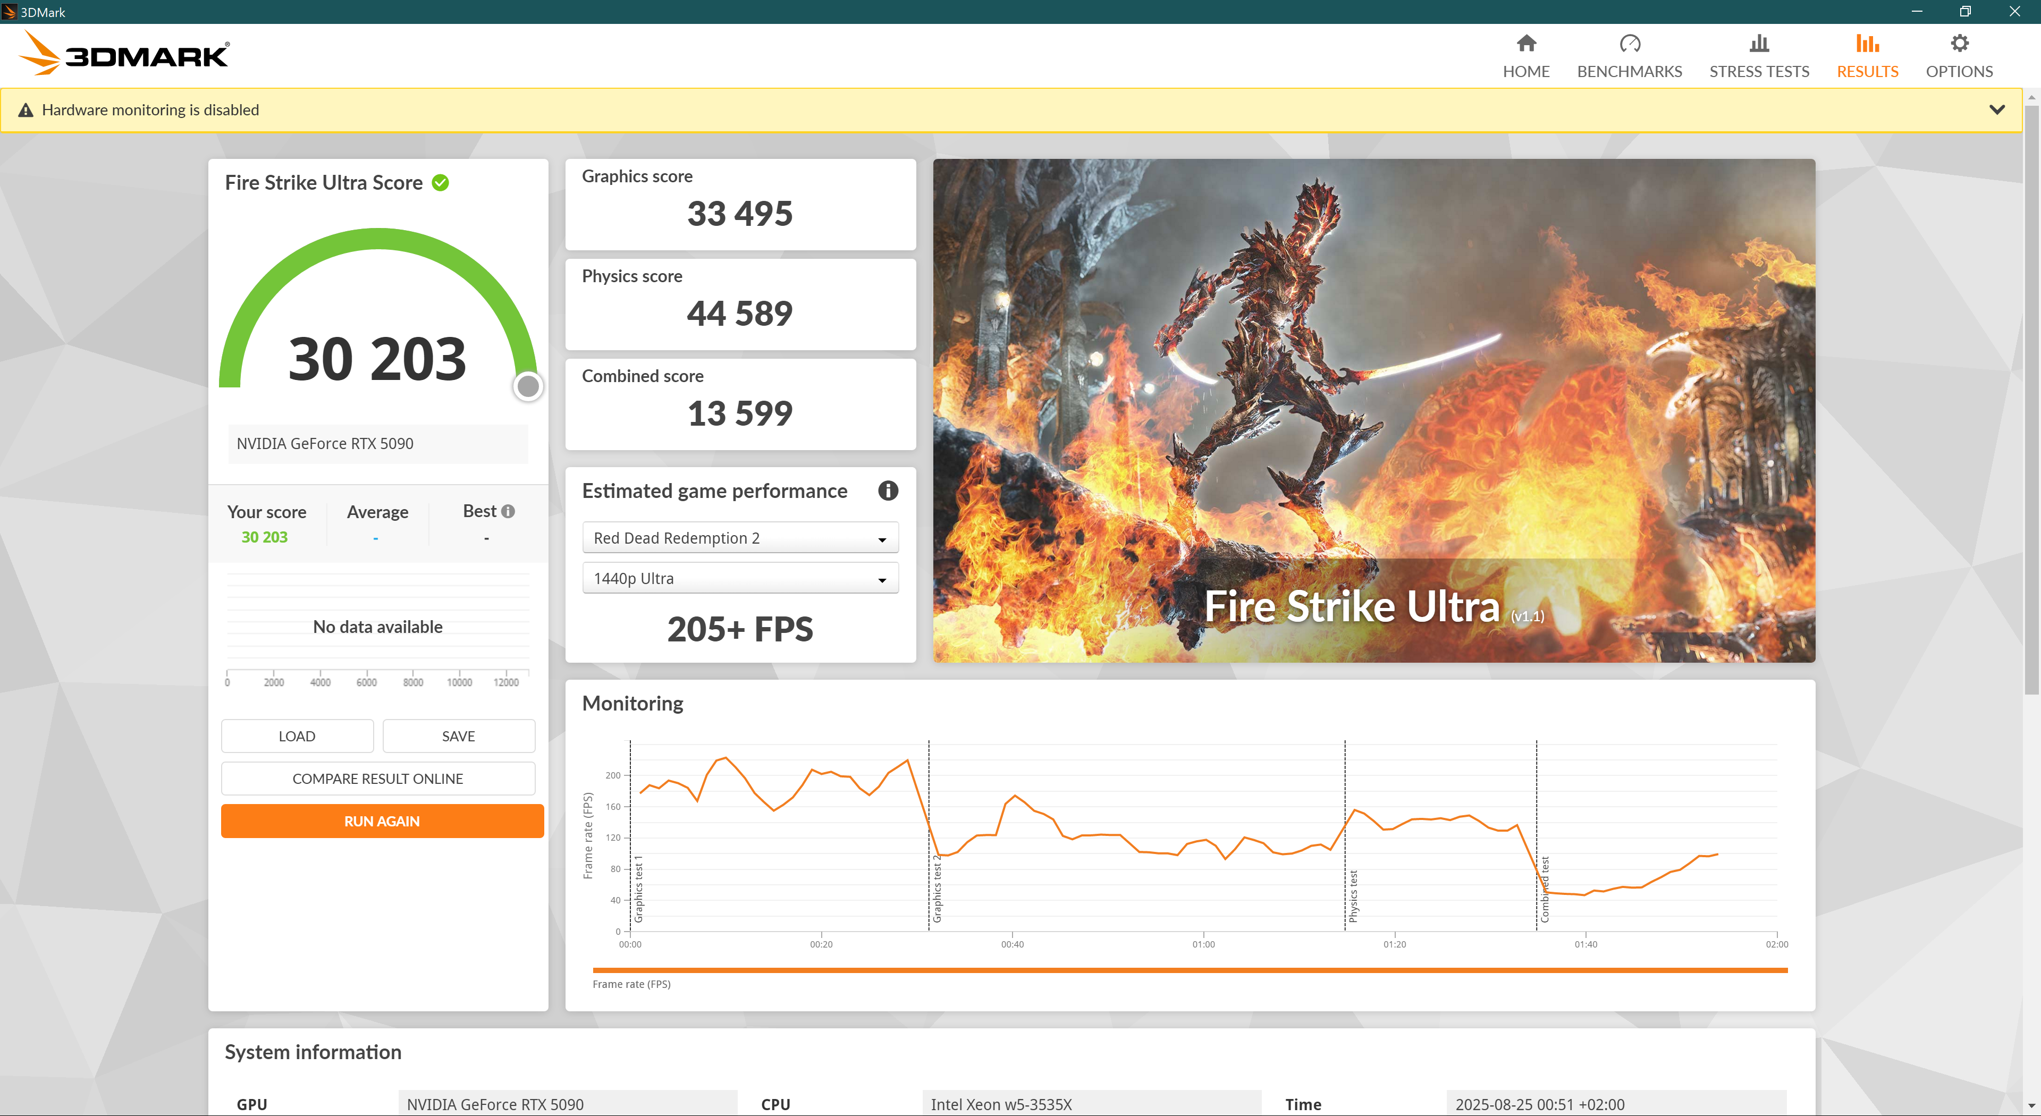2041x1116 pixels.
Task: Click the Home house icon
Action: 1526,43
